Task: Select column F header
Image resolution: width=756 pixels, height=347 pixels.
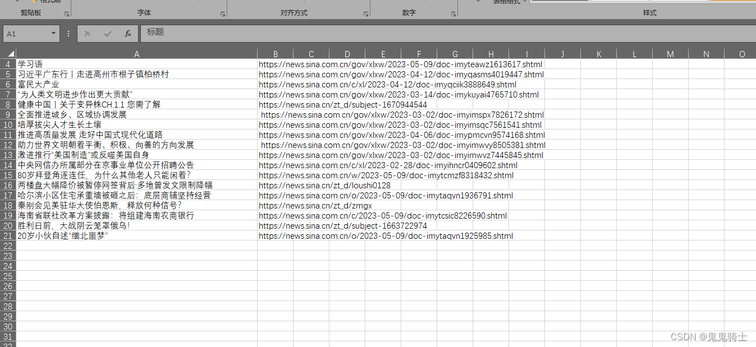Action: tap(419, 54)
